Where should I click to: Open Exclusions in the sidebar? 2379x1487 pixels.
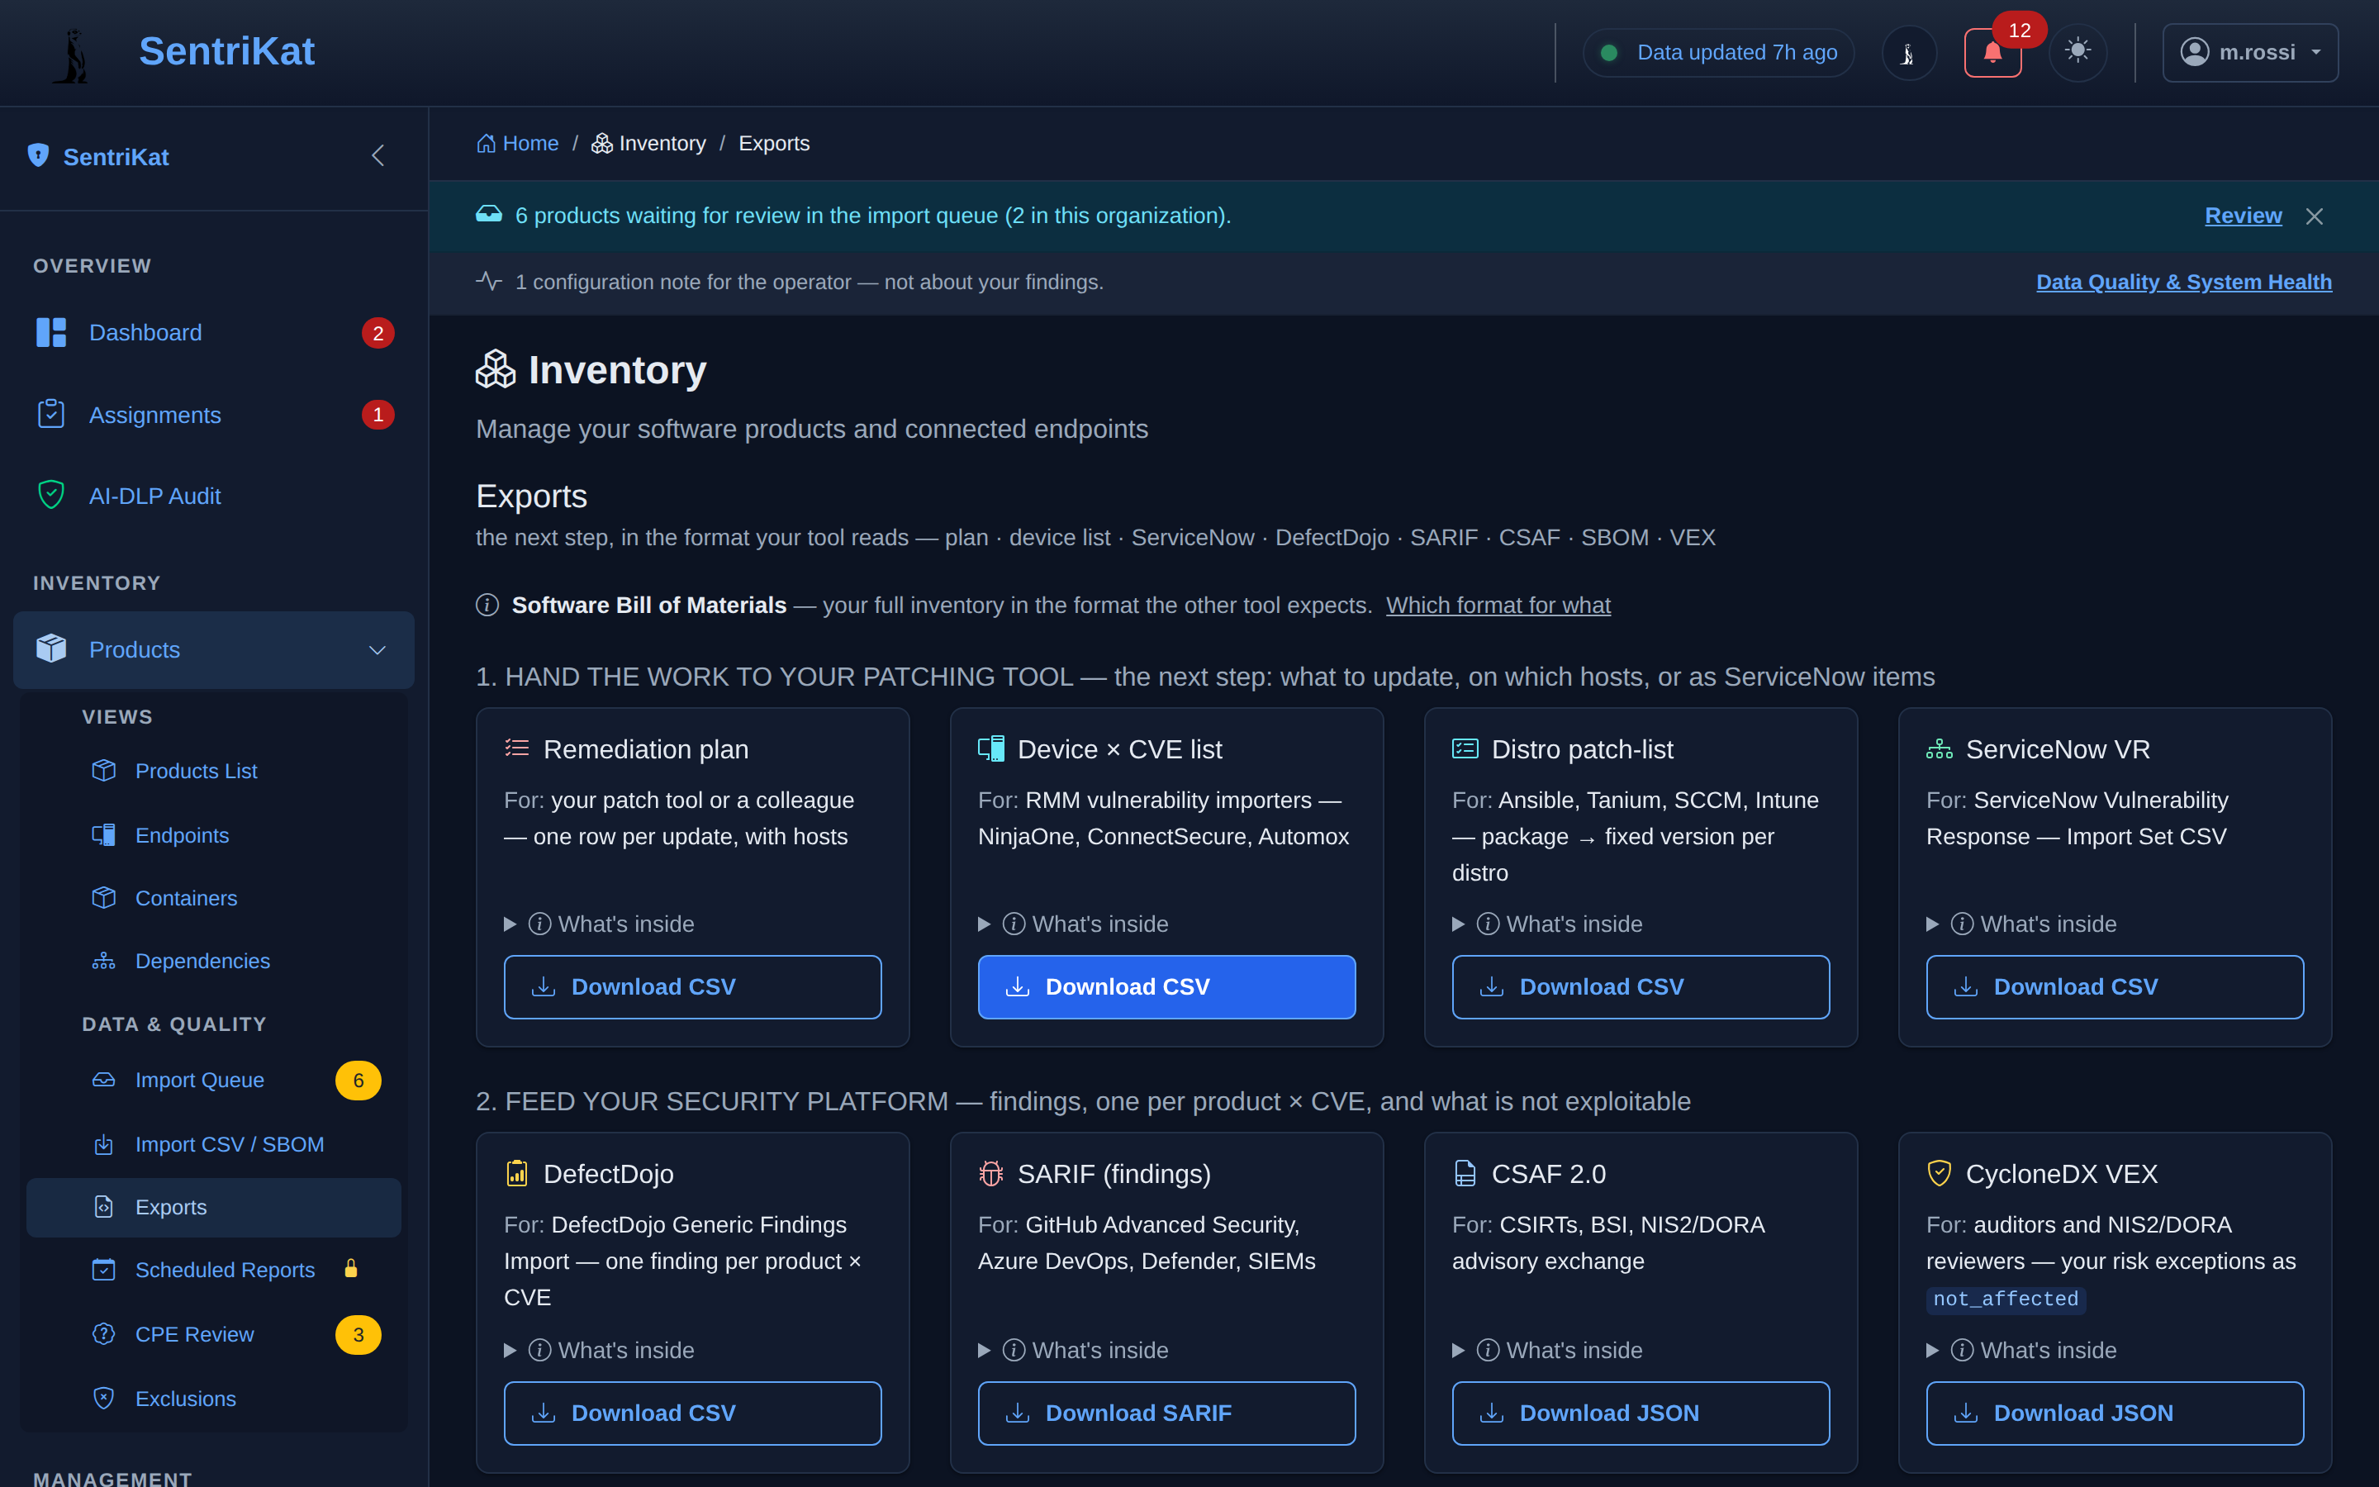[213, 1399]
